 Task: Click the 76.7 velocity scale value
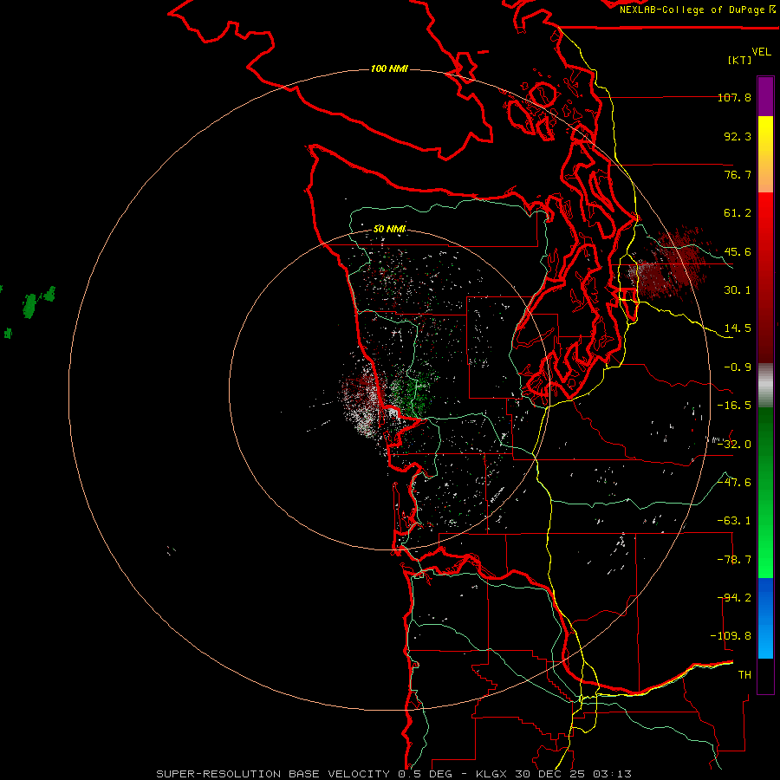738,174
